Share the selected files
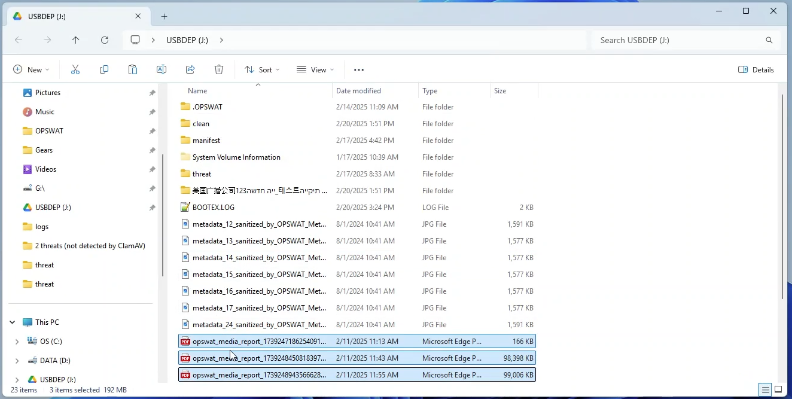Viewport: 792px width, 399px height. tap(190, 70)
